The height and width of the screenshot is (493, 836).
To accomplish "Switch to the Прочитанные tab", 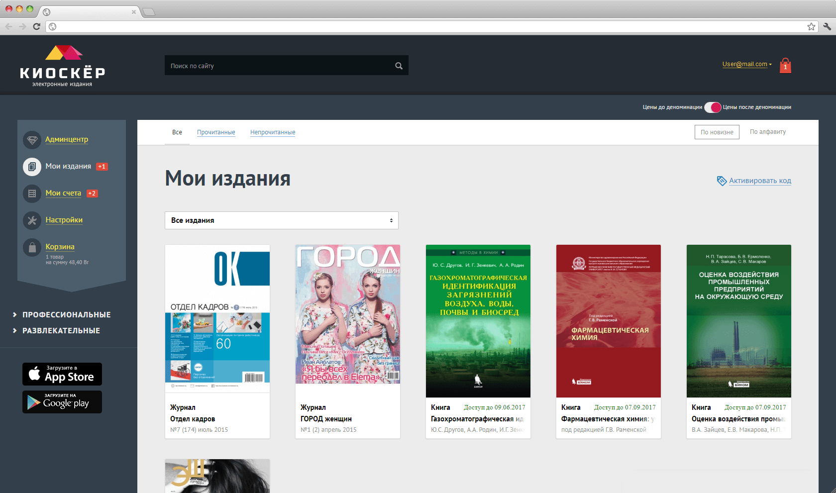I will [216, 132].
